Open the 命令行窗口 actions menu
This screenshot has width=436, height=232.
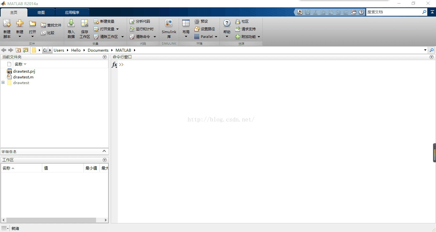[x=432, y=57]
